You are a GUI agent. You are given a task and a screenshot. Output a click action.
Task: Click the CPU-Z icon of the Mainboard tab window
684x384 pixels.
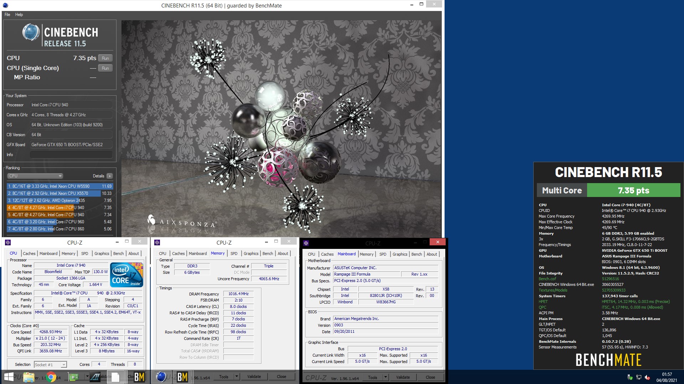click(306, 243)
